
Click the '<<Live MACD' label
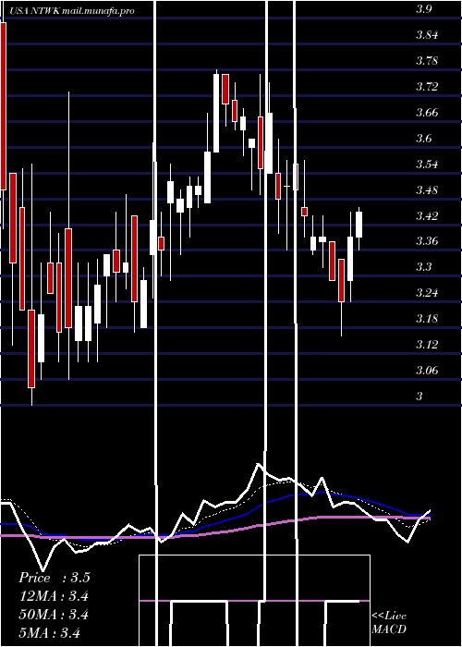[389, 623]
